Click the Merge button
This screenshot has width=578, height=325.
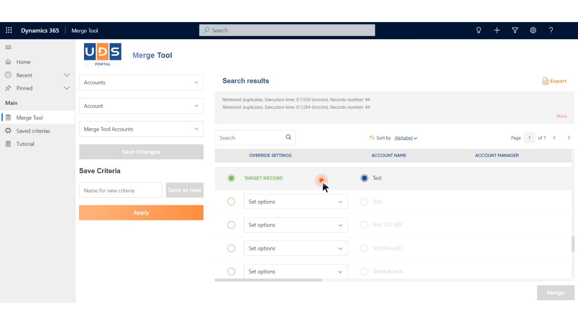(x=555, y=292)
